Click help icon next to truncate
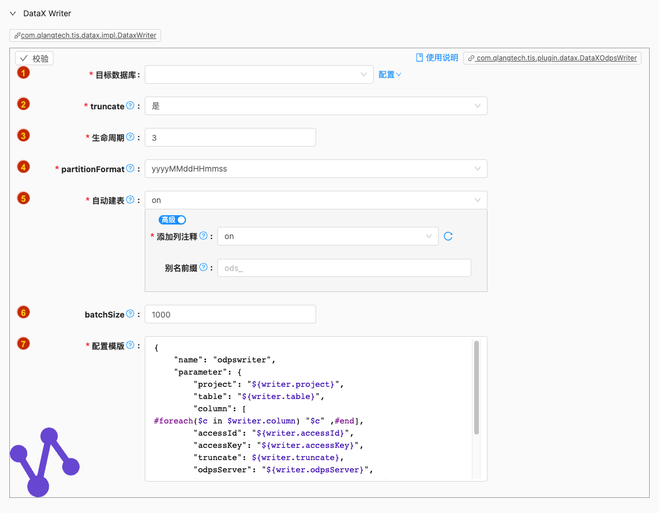Image resolution: width=659 pixels, height=513 pixels. click(x=130, y=106)
